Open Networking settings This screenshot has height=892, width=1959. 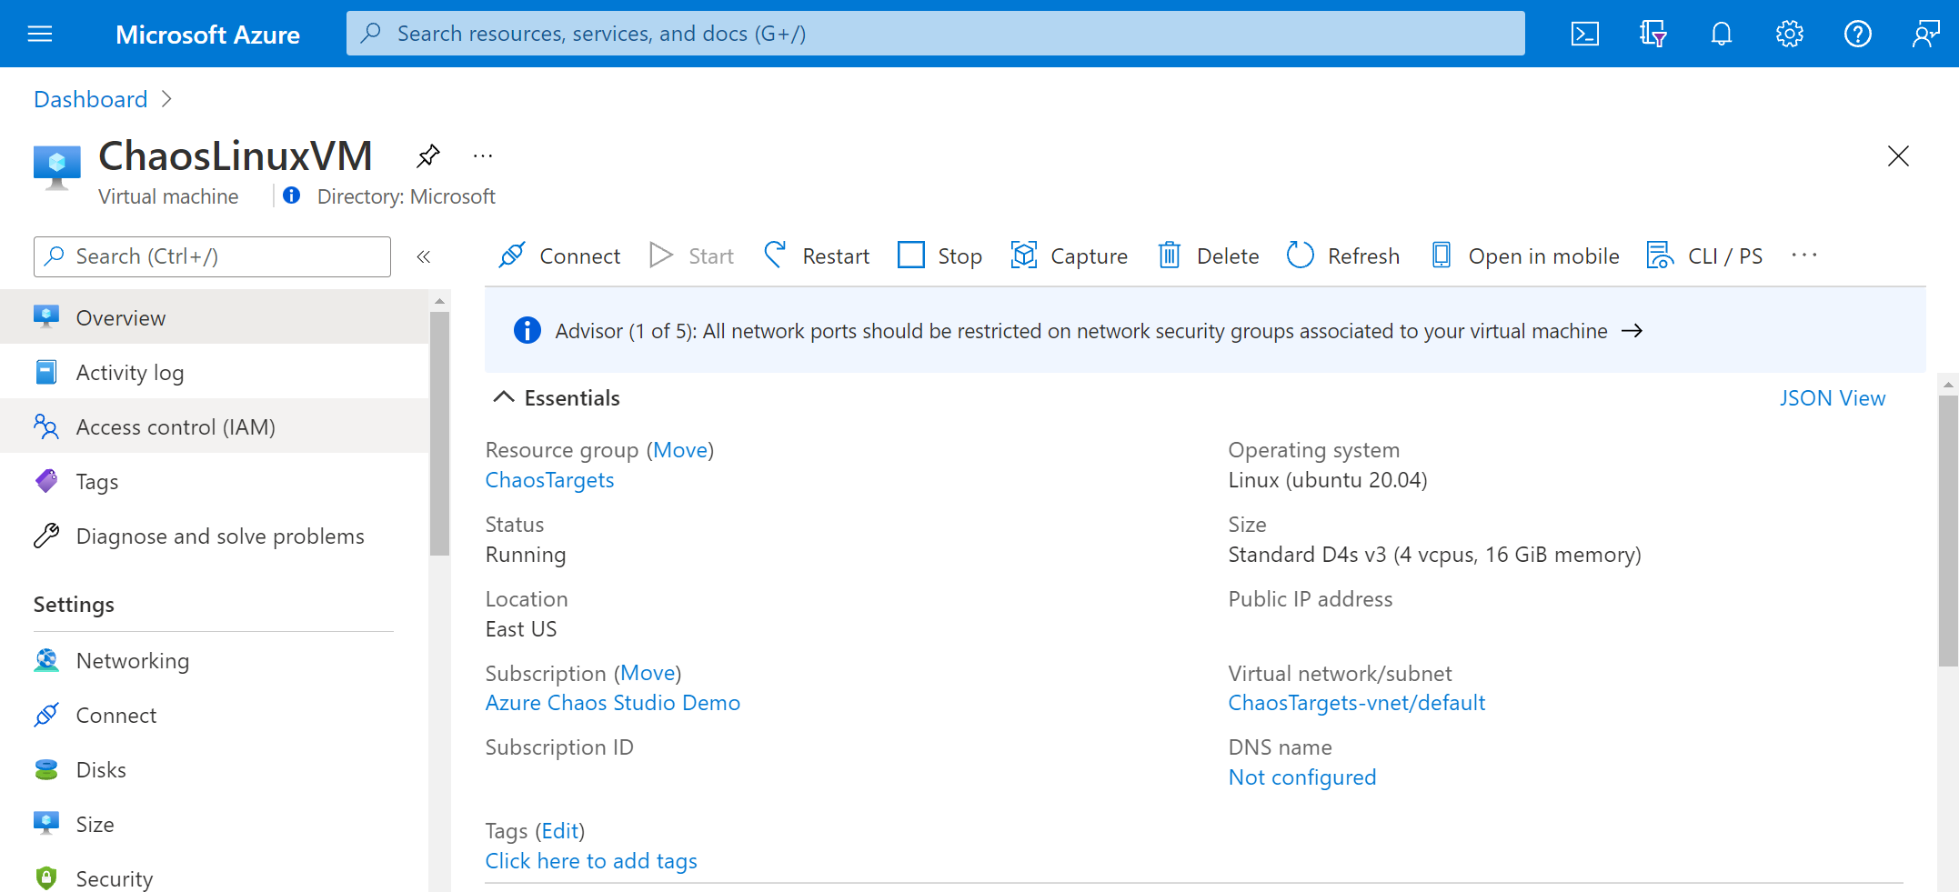pos(133,660)
